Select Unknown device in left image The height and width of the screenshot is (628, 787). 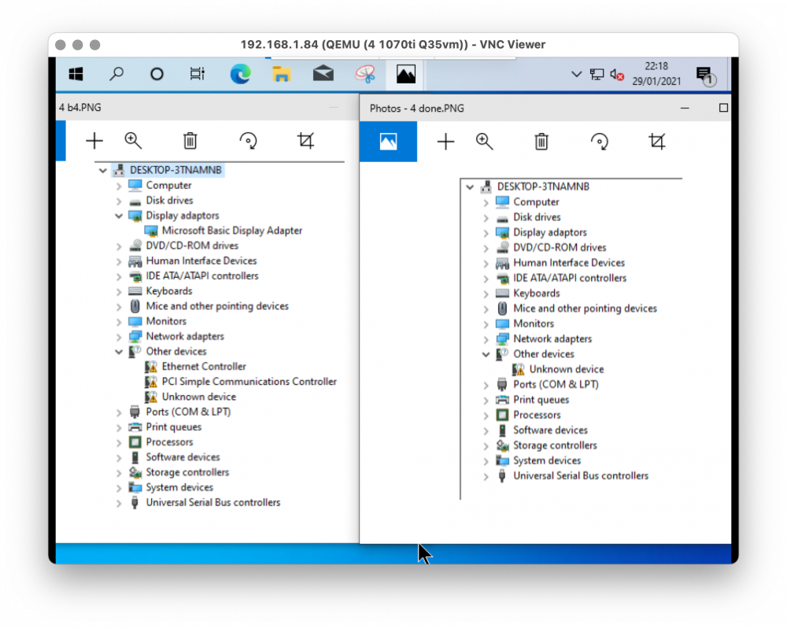199,397
